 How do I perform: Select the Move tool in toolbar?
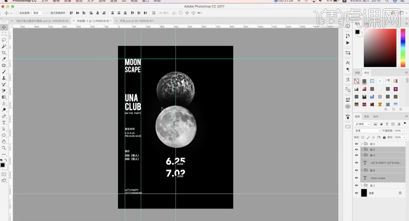click(4, 27)
